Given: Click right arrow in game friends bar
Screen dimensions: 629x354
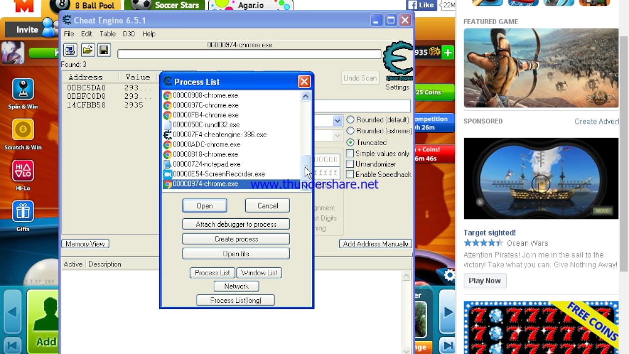Looking at the screenshot, I should (448, 312).
